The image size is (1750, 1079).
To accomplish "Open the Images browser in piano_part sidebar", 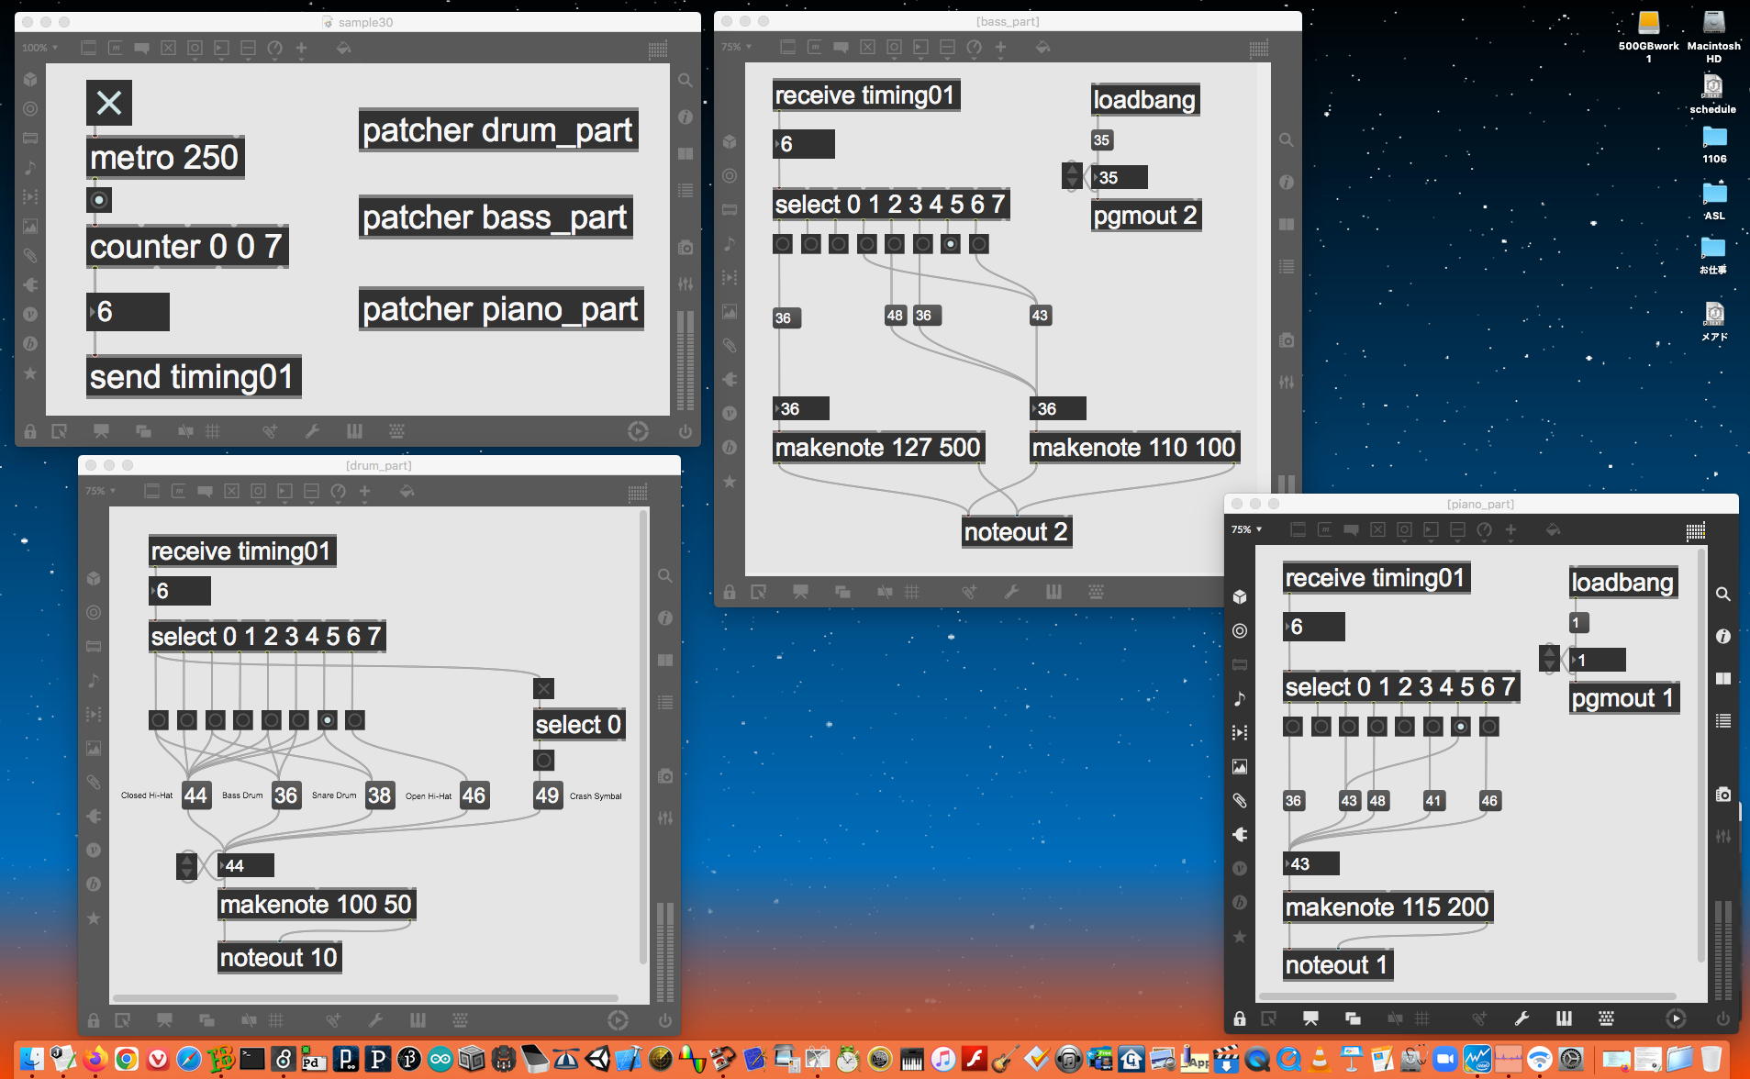I will [1240, 767].
